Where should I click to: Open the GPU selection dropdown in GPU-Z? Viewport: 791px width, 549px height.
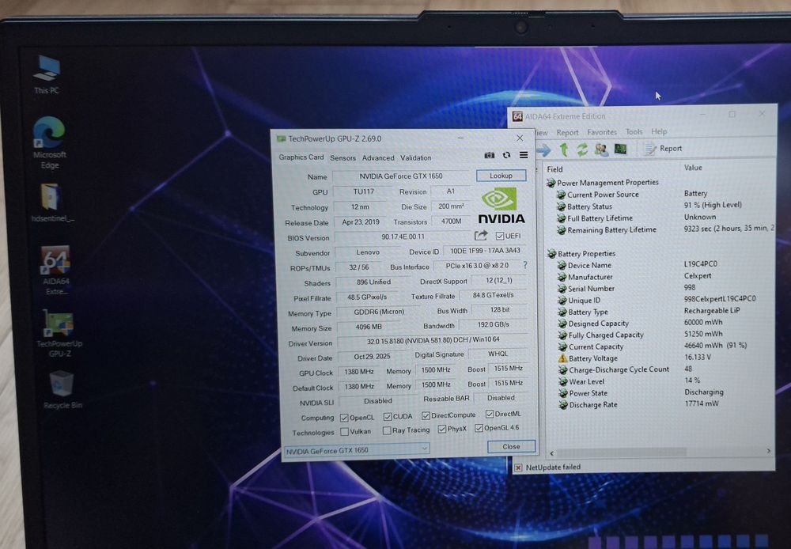click(357, 450)
